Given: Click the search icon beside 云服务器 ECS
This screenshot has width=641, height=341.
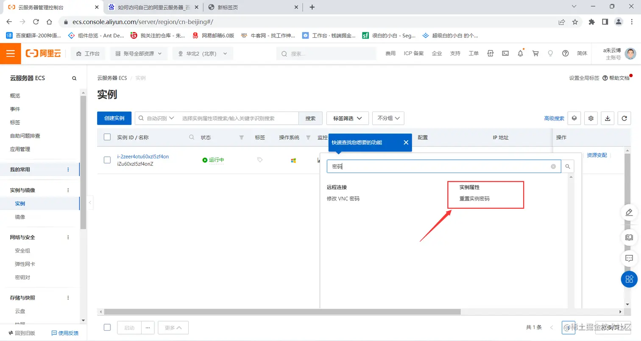Looking at the screenshot, I should [74, 78].
